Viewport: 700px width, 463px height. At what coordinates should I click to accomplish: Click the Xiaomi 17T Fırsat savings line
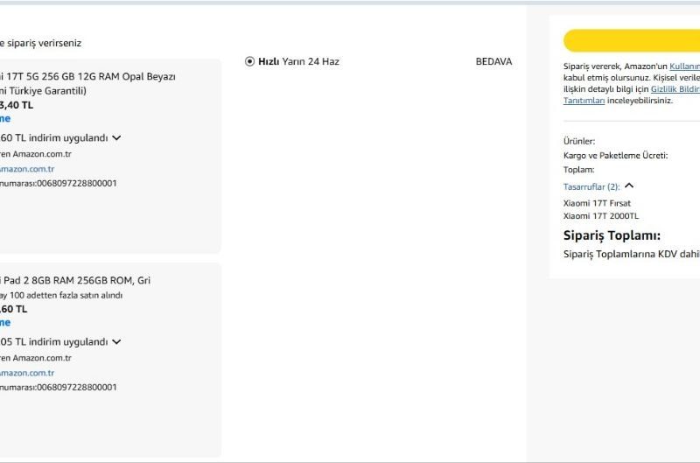pos(597,203)
